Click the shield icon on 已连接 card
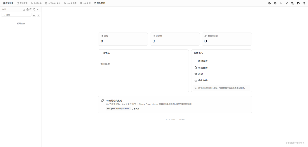This screenshot has height=147, width=308. (x=154, y=36)
